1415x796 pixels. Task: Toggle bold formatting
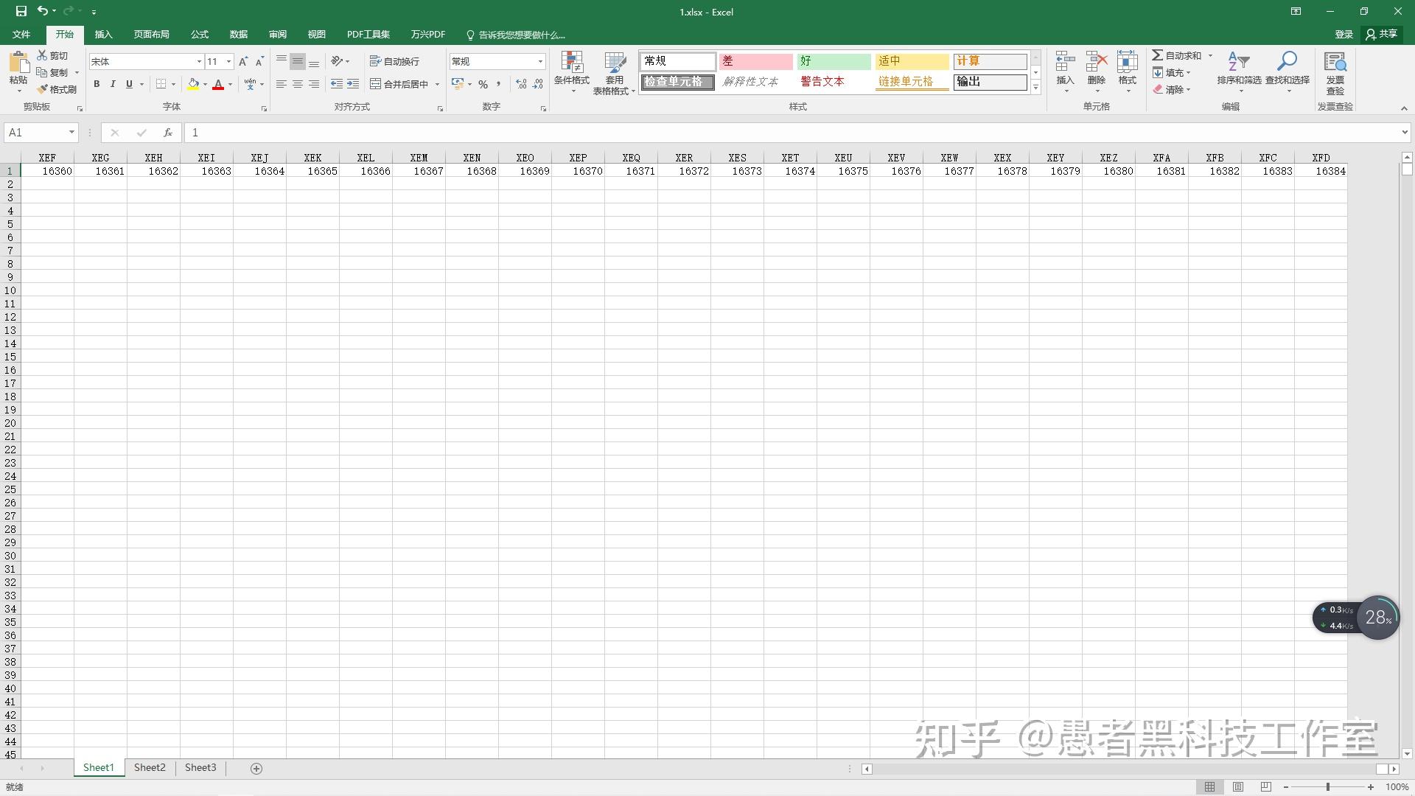(97, 84)
